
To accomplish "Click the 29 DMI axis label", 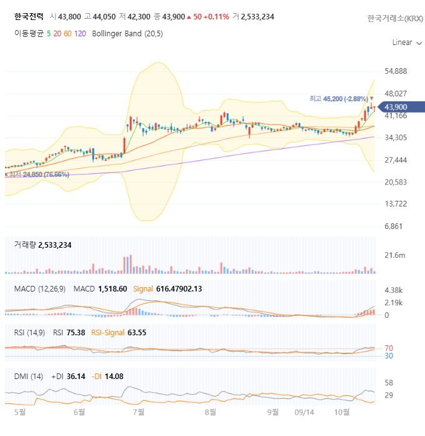I will click(389, 395).
